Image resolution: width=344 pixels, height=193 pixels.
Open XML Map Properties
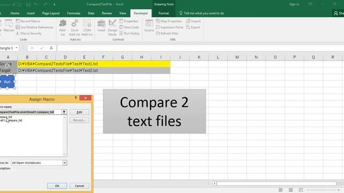click(x=169, y=21)
